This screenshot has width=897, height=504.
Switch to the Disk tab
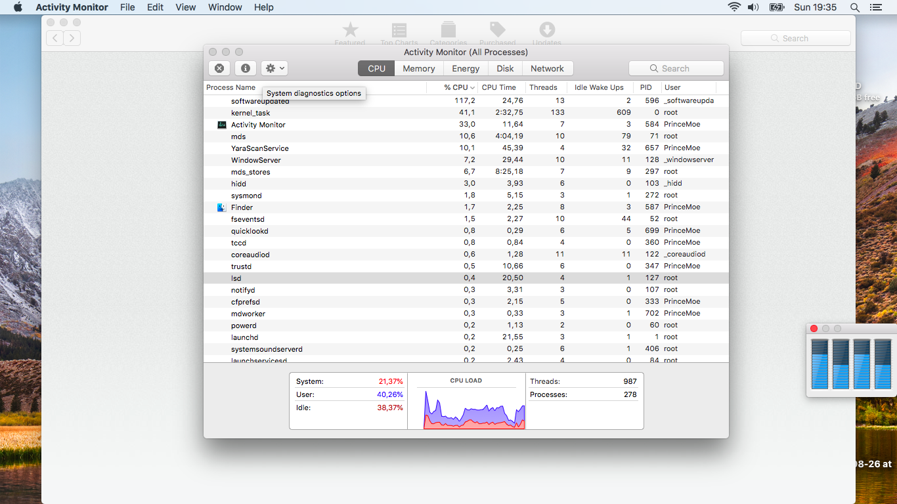pos(505,68)
